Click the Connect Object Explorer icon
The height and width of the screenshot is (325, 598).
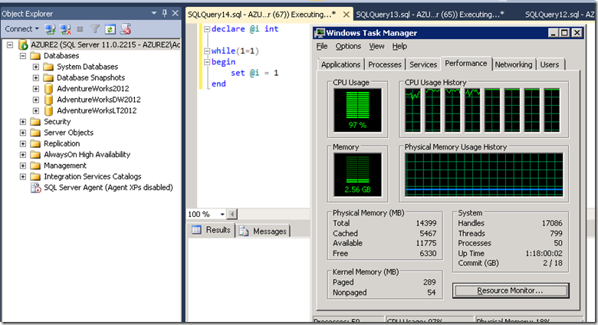50,29
